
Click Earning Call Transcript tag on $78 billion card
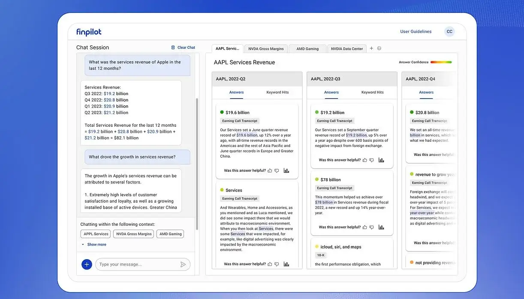334,188
